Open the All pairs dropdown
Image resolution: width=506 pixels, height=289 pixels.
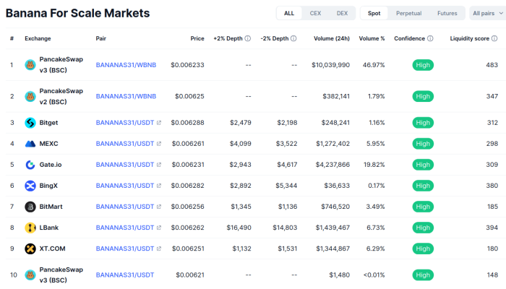click(x=488, y=13)
